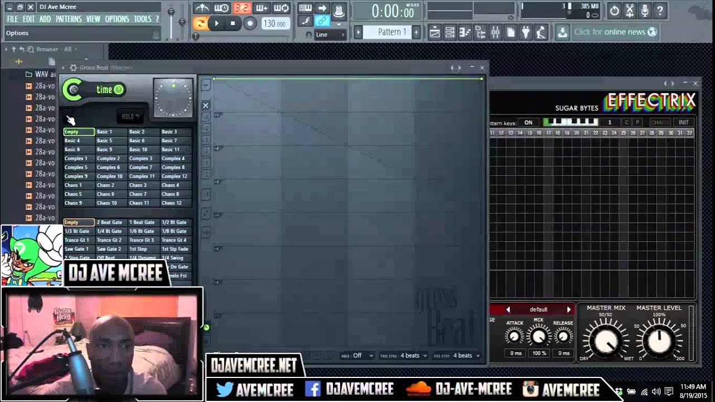Toggle loop recording icon
This screenshot has width=715, height=402.
282,8
